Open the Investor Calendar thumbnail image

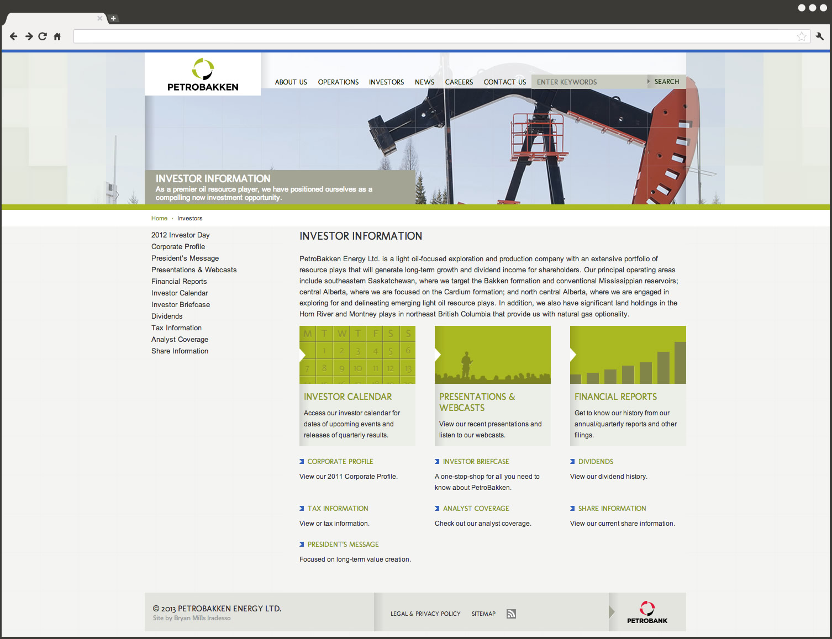tap(357, 355)
